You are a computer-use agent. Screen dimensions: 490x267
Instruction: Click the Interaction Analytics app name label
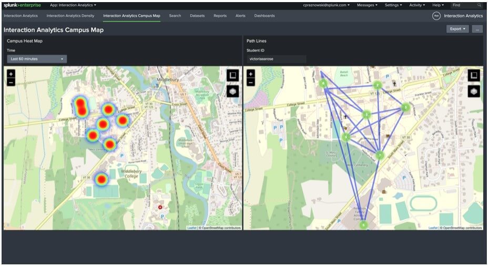463,16
